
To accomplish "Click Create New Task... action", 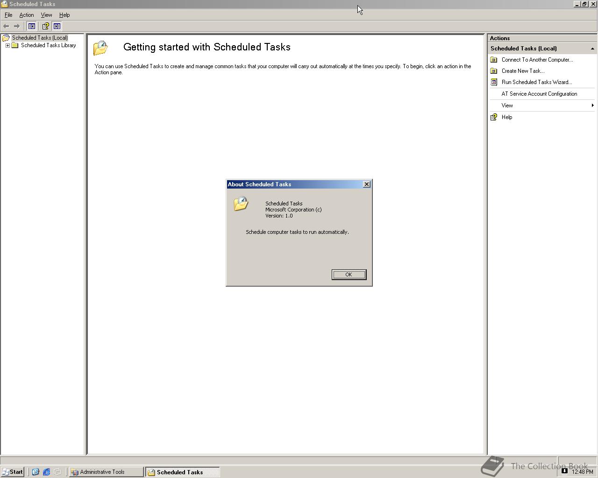I will click(523, 71).
